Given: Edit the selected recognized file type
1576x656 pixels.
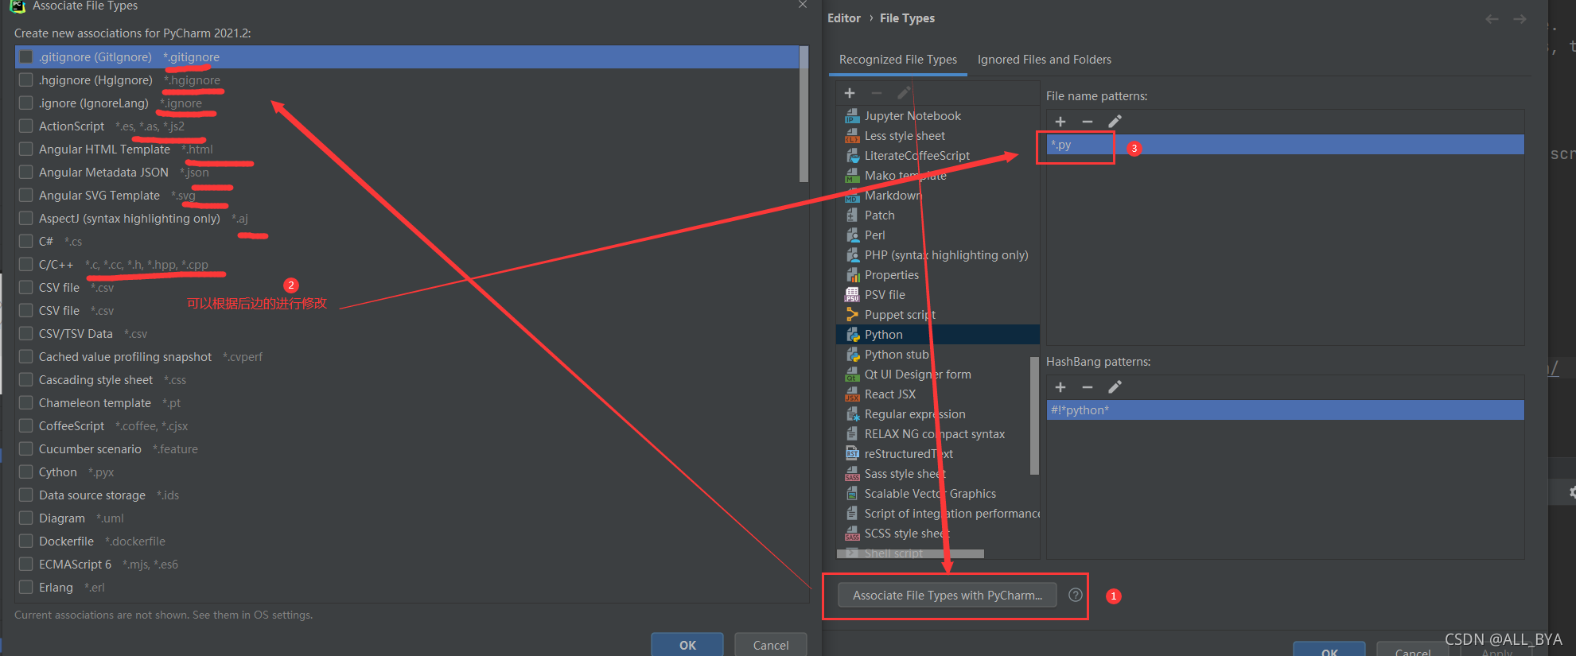Looking at the screenshot, I should [904, 93].
